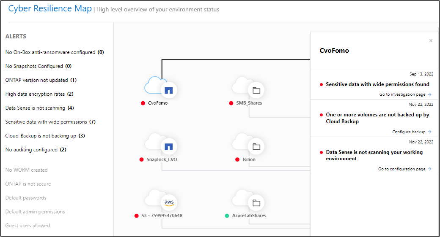Click Sensitive data with wide permissions found entry
The image size is (440, 237).
pyautogui.click(x=377, y=84)
